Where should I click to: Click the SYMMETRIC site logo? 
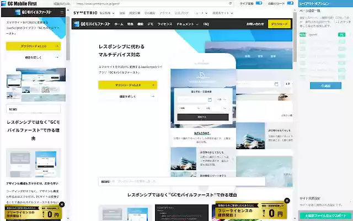[85, 13]
